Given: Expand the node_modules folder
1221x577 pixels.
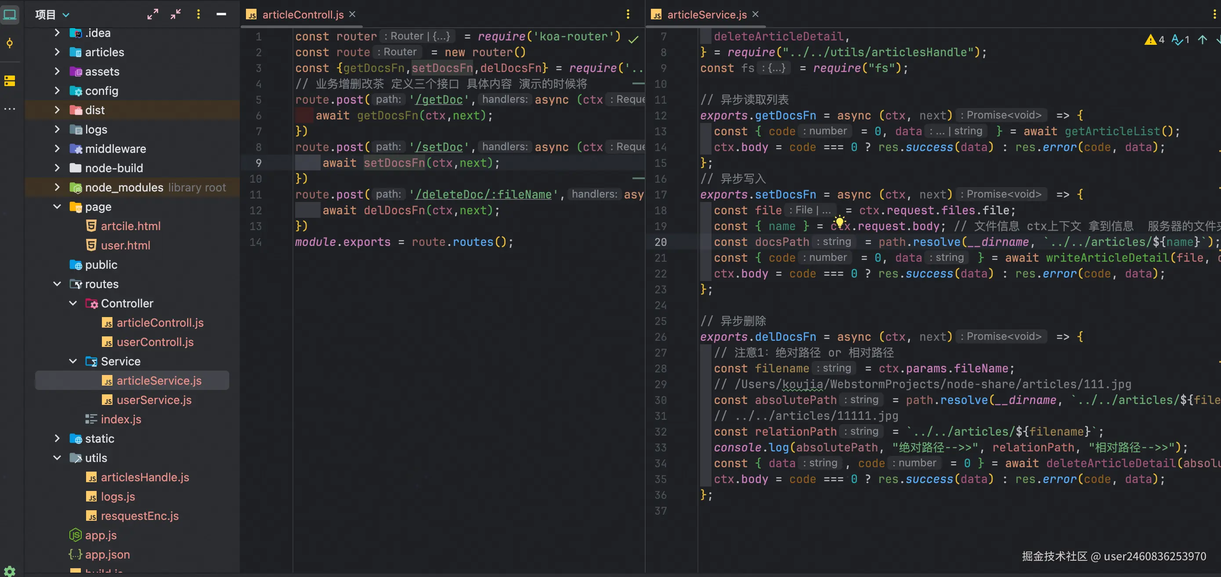Looking at the screenshot, I should (57, 188).
